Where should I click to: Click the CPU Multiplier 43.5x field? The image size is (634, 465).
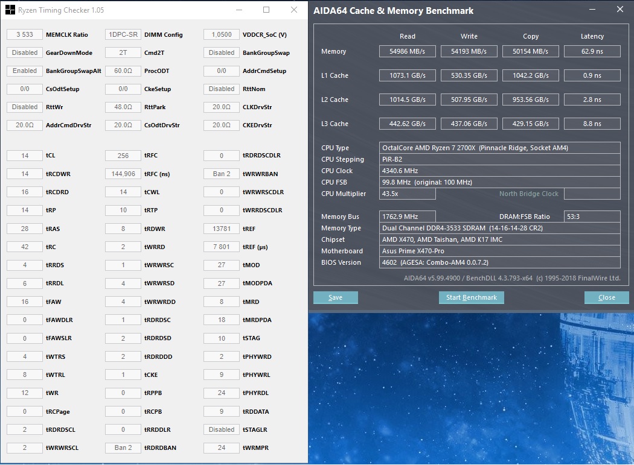click(407, 194)
